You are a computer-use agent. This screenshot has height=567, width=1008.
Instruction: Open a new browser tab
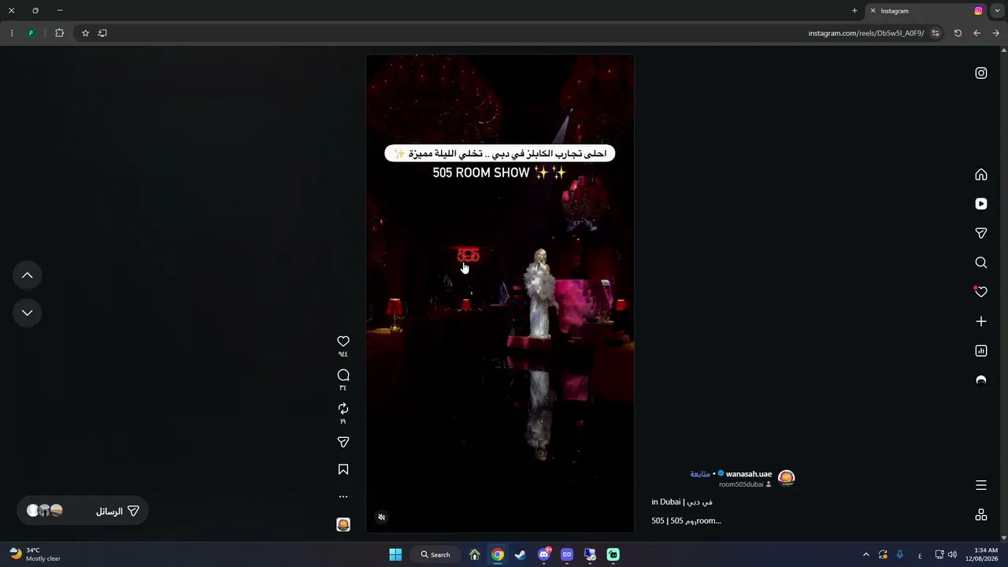[854, 11]
